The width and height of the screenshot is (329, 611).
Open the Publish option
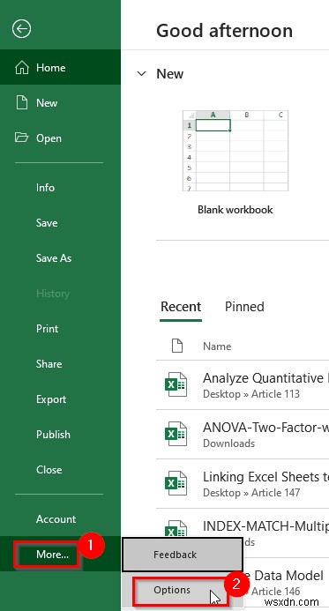click(x=54, y=434)
